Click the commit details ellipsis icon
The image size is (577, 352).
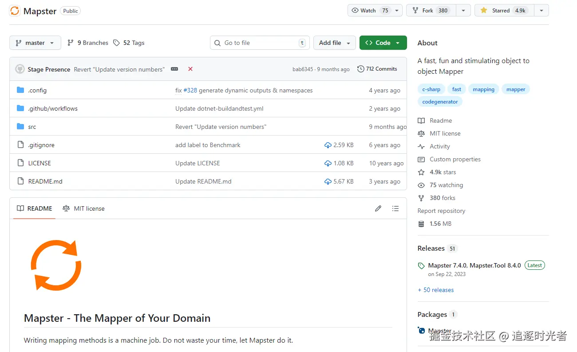coord(174,69)
